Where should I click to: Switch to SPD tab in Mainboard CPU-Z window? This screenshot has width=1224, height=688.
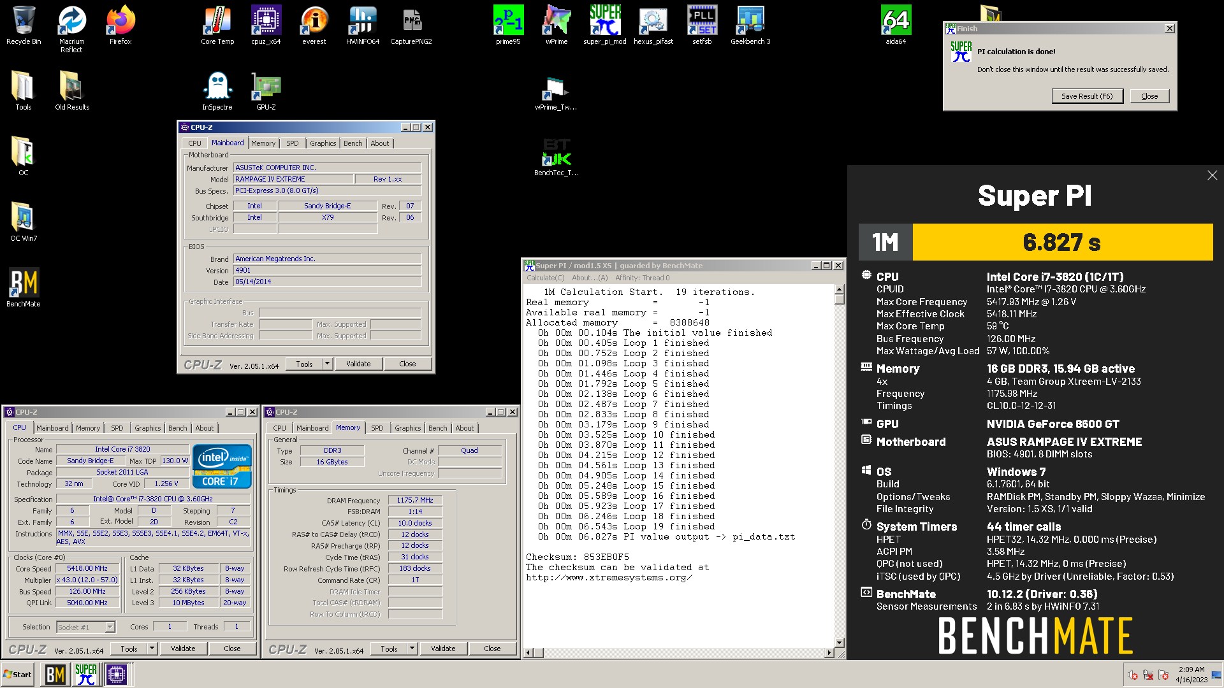(x=293, y=143)
